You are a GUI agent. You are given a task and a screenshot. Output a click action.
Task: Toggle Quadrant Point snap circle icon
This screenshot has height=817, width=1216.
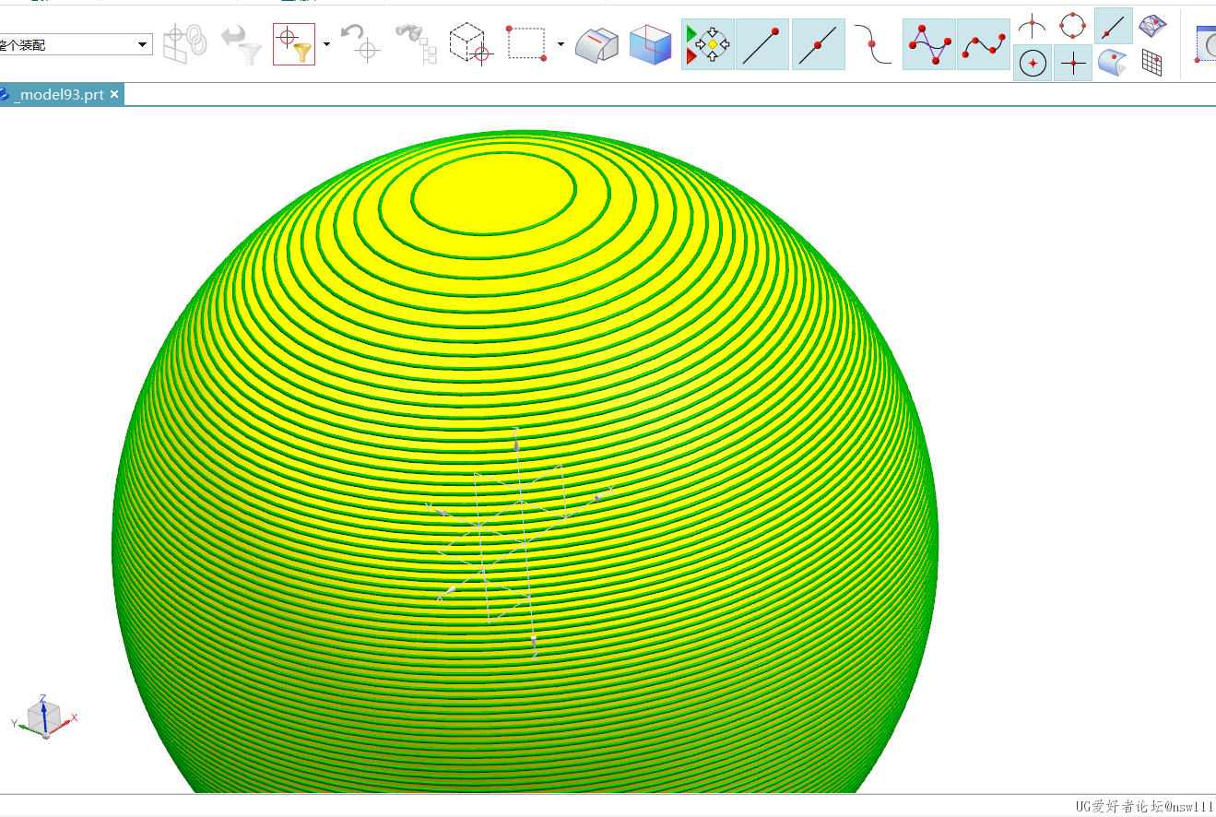click(x=1072, y=25)
